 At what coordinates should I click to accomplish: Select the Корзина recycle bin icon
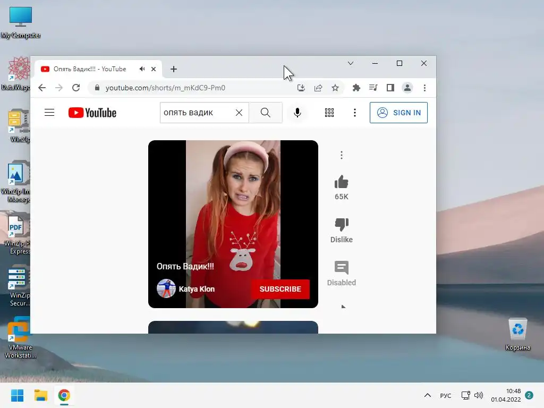pyautogui.click(x=517, y=335)
